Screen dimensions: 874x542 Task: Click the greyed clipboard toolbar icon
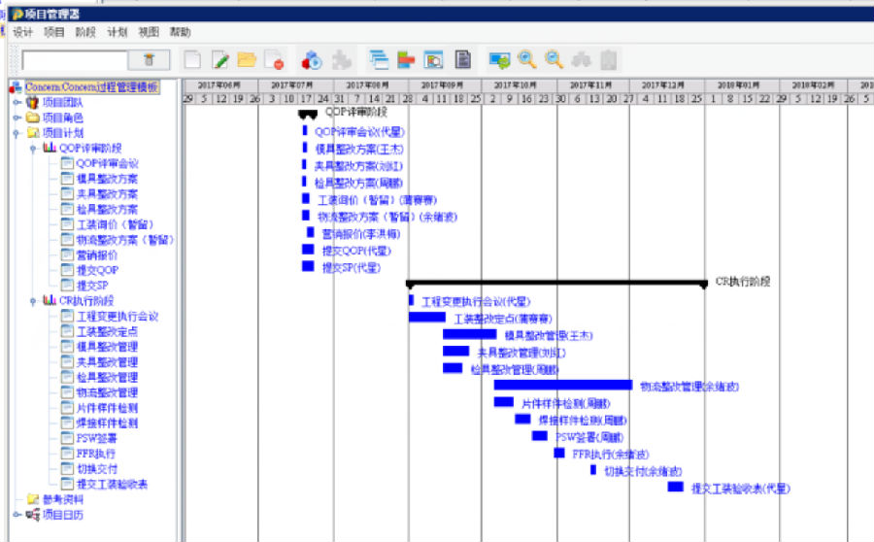point(608,59)
